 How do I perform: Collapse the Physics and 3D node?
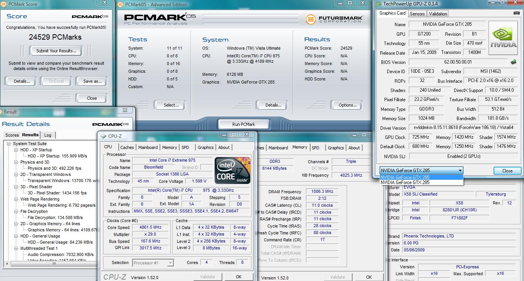[x=16, y=162]
